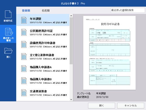Select the 新規作成 new document icon
Viewport: 146px width, 110px height.
[8, 14]
